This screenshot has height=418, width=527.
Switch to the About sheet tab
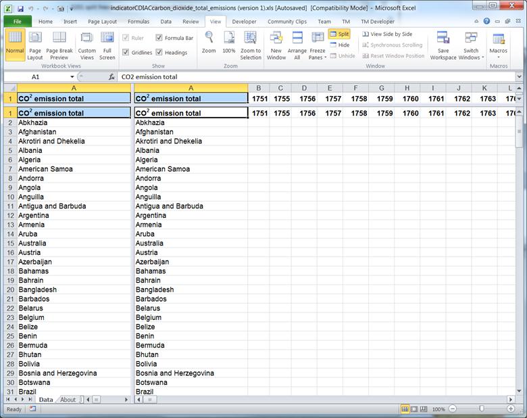(68, 400)
